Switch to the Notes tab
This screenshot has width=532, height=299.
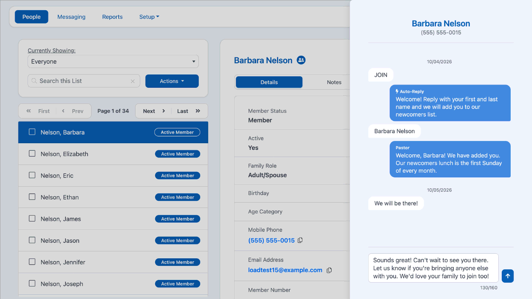334,82
